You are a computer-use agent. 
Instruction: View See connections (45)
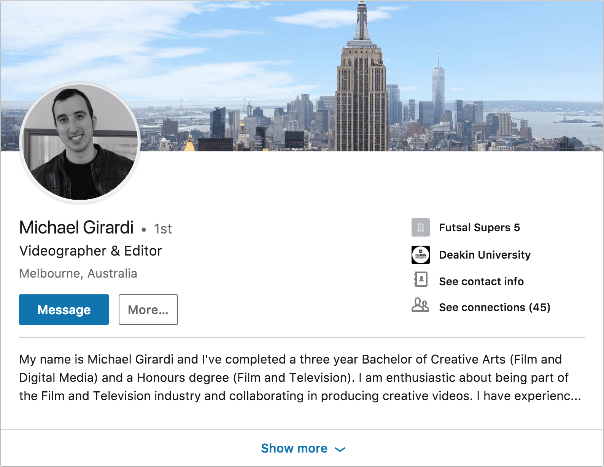point(494,307)
